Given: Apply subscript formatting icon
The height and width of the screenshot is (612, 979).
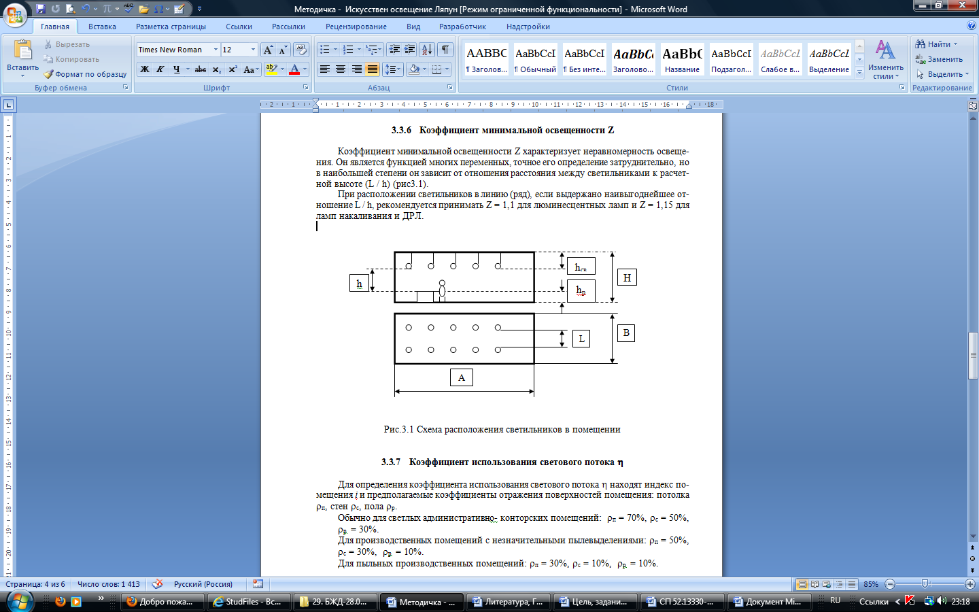Looking at the screenshot, I should pos(216,69).
